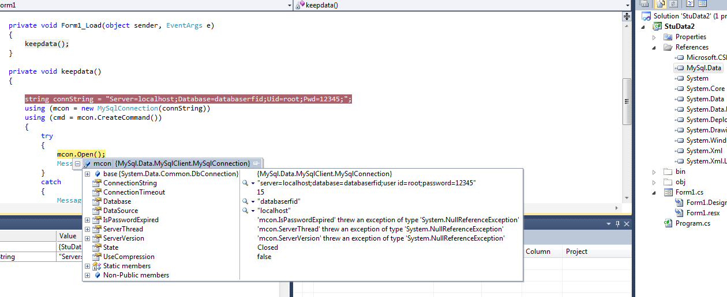This screenshot has width=727, height=297.
Task: Pin the mcon datatip to source
Action: click(x=257, y=164)
